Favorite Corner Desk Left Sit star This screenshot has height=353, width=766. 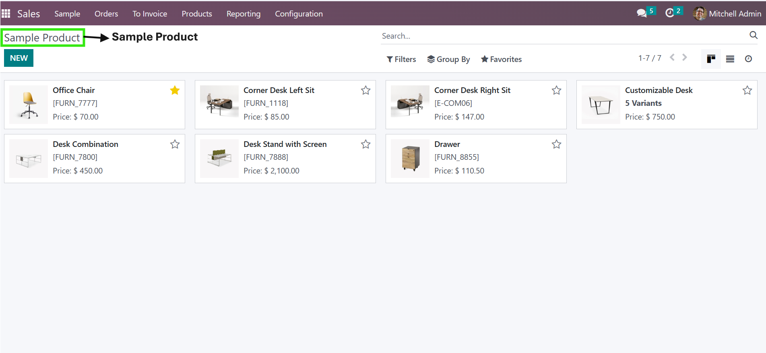(365, 90)
